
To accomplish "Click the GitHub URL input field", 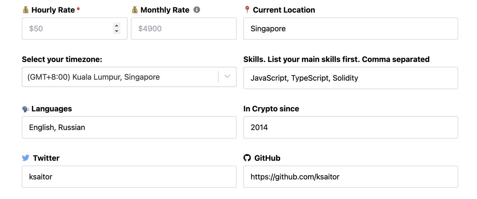I will pos(350,177).
